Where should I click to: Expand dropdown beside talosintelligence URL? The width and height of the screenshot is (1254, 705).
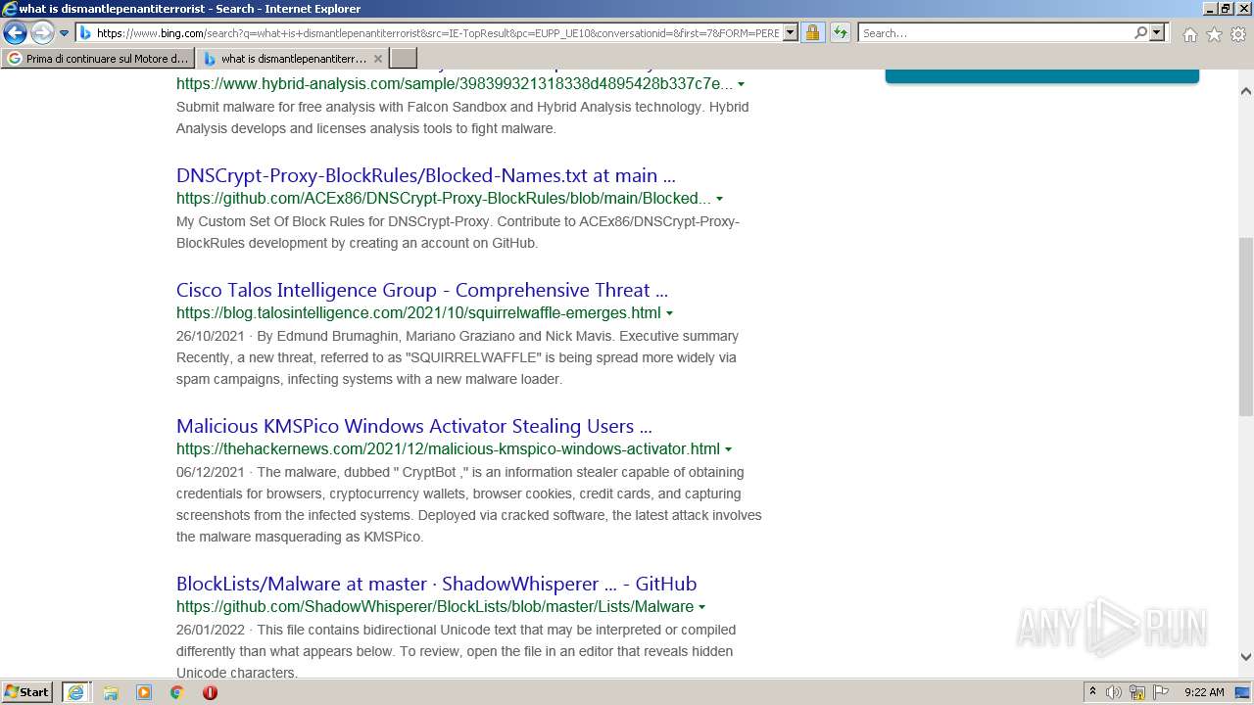click(x=669, y=313)
